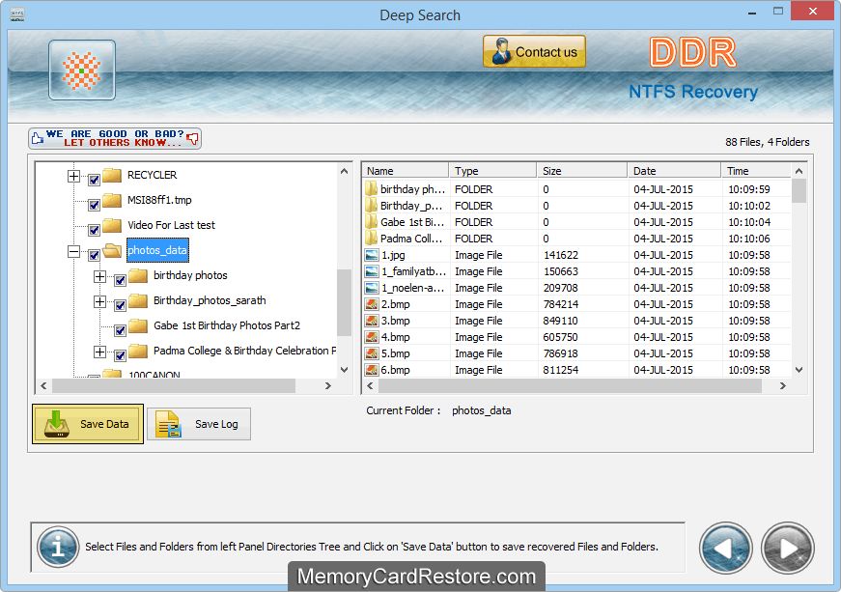Expand the birthday photos subfolder

coord(99,276)
